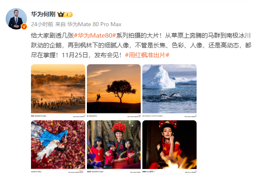
Task: Click the orange verified V badge
Action: [x=24, y=27]
